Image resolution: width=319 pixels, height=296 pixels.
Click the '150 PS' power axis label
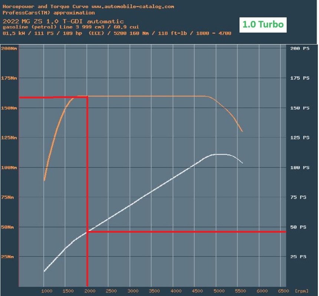point(300,108)
